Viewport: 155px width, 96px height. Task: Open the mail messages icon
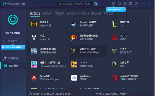[131, 4]
